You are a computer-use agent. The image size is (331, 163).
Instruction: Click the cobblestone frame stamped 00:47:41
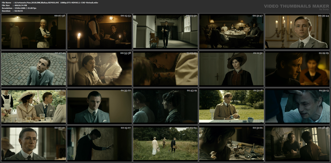34,69
